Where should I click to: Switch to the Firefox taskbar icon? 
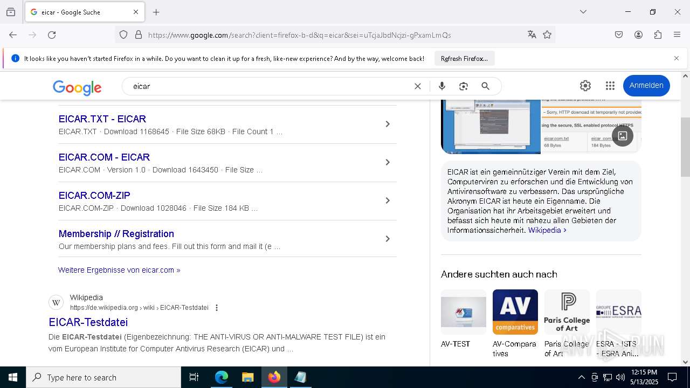coord(274,377)
